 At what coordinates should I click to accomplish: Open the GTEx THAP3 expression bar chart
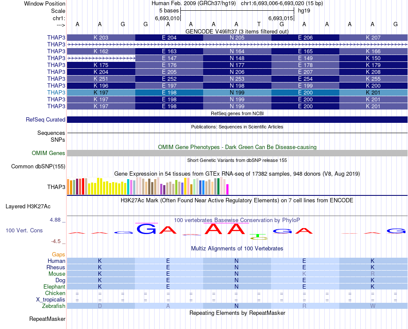148,186
